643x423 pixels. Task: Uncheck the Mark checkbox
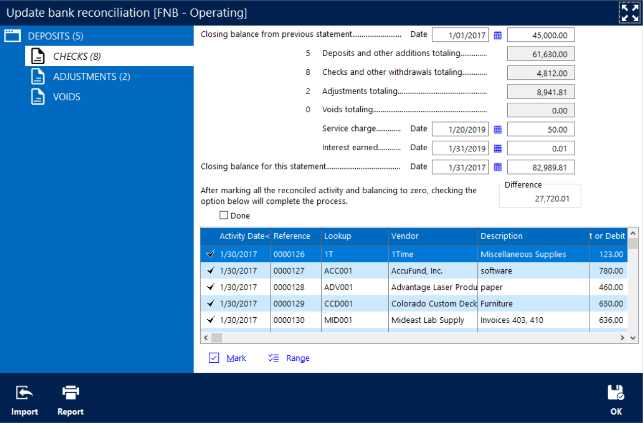point(214,358)
